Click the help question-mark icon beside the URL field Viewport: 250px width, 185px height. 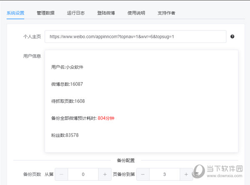click(x=232, y=37)
